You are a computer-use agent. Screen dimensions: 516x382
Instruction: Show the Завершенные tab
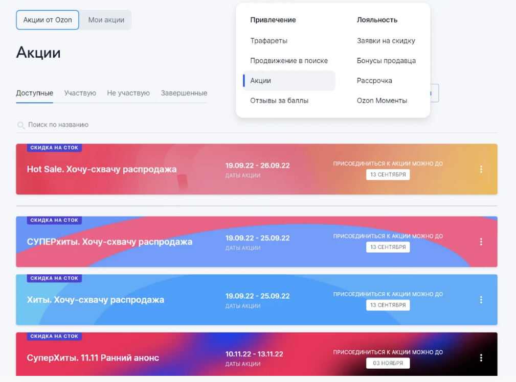click(184, 93)
